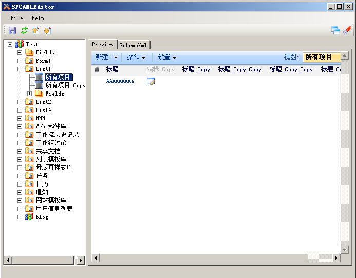Click the Test site icon in tree

[x=20, y=44]
